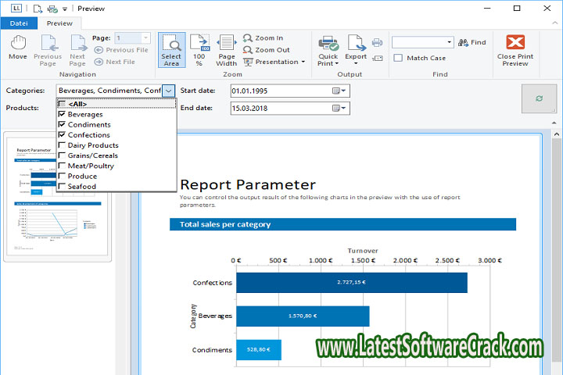Screen dimensions: 563x375
Task: Expand the Presentation dropdown menu
Action: tap(303, 62)
